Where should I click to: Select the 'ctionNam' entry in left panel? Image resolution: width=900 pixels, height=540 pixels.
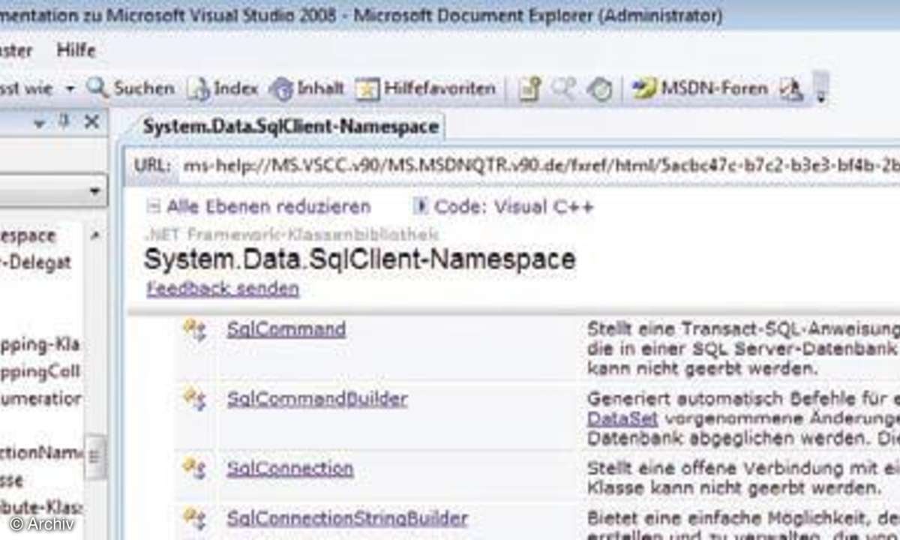coord(41,453)
